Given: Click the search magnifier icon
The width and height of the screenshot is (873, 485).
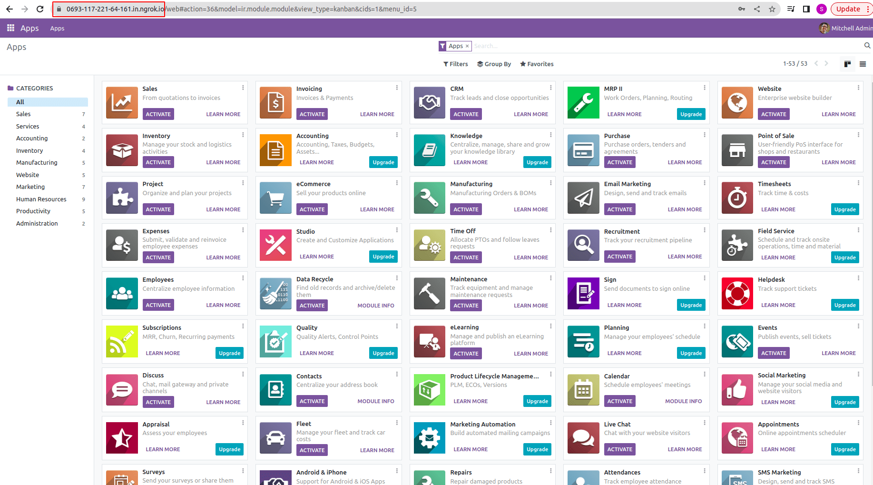Looking at the screenshot, I should click(867, 46).
